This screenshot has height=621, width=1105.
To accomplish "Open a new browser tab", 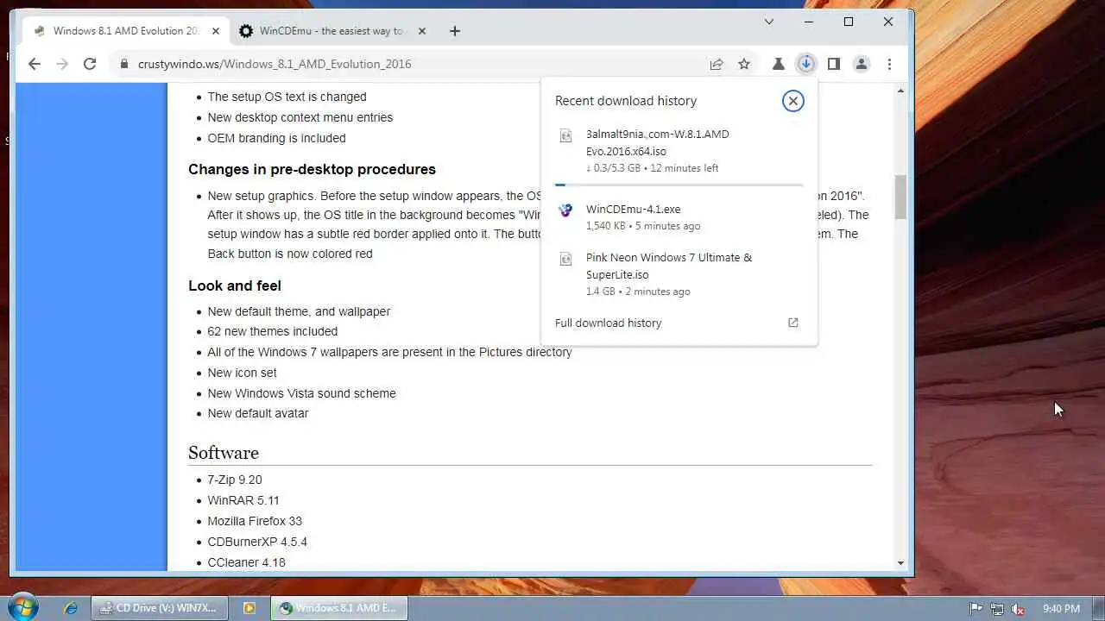I will (455, 31).
